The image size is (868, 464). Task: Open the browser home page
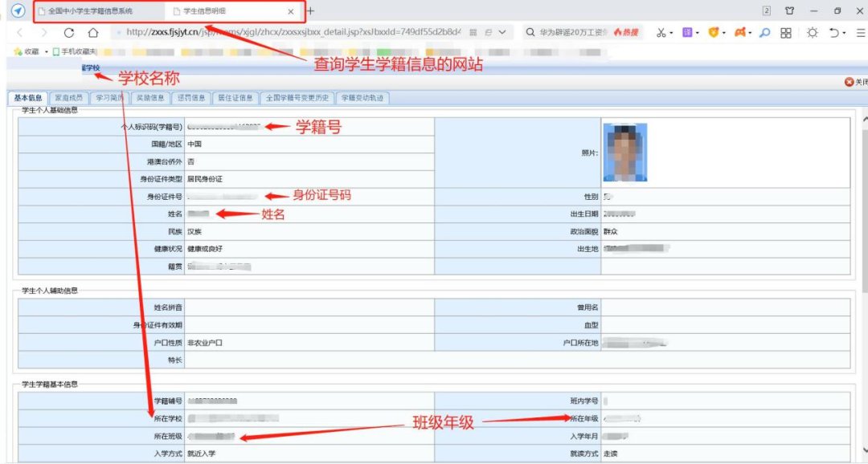(93, 33)
